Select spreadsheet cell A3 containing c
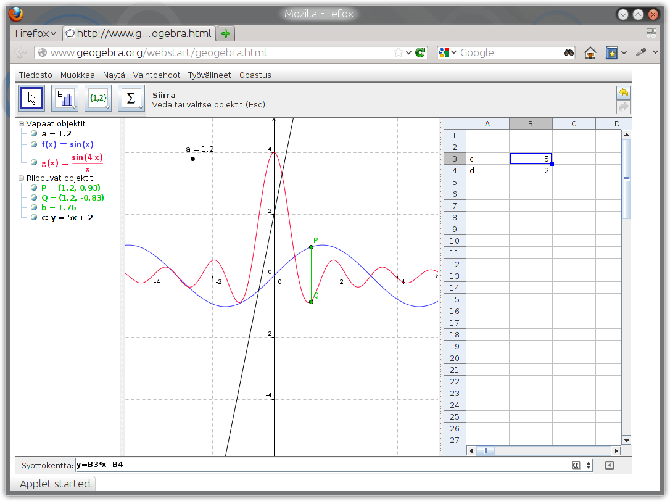Screen dimensions: 670x501 (487, 159)
